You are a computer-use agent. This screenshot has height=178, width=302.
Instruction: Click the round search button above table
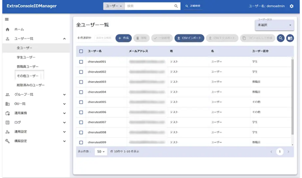[281, 38]
